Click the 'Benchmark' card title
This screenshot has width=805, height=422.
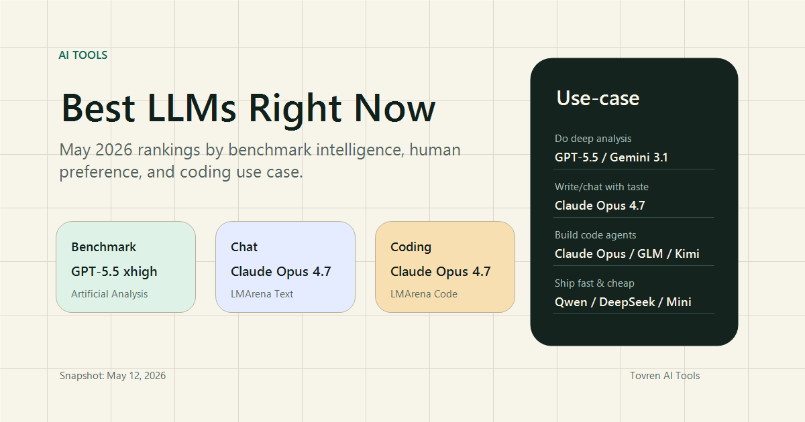[104, 247]
